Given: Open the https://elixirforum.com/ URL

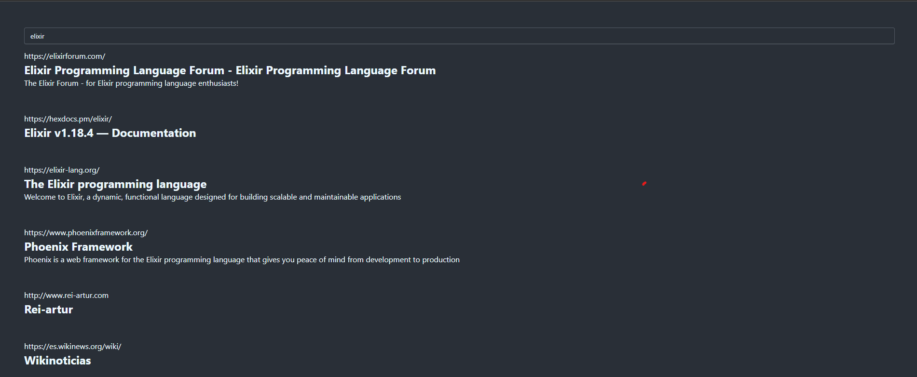Looking at the screenshot, I should point(65,56).
